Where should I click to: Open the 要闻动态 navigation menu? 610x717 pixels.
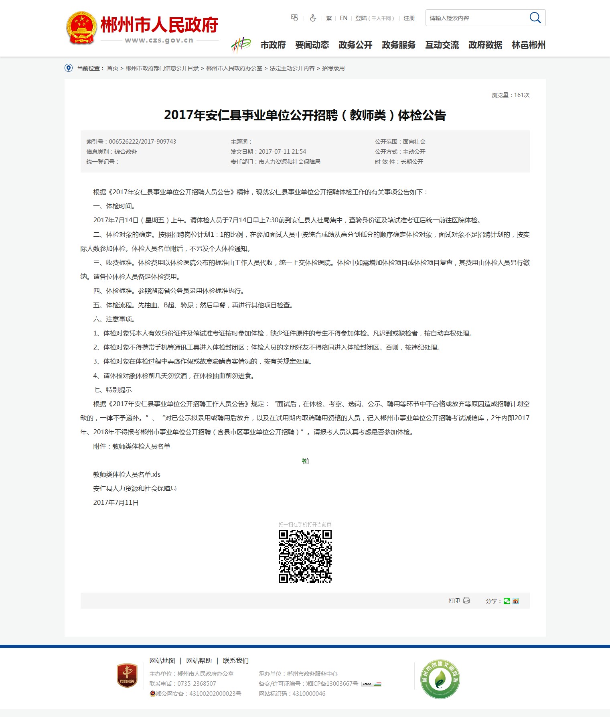(x=312, y=45)
